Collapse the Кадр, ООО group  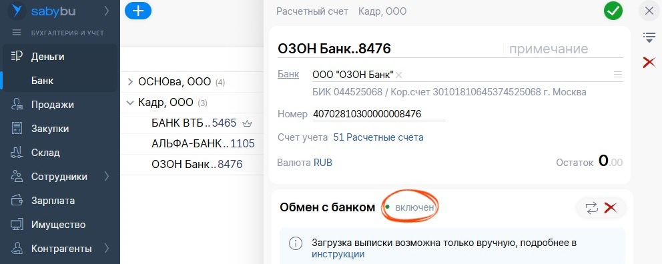(x=130, y=103)
